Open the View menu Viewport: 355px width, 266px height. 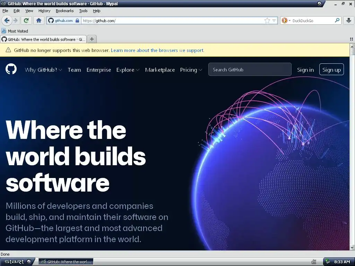tap(29, 11)
